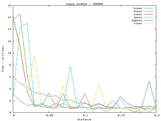Viewport: 161px width, 121px height.
Task: Click the yellow vcmax legend line sample
Action: click(148, 23)
